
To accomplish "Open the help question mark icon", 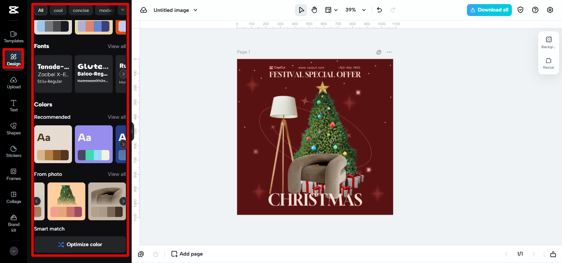I will (x=535, y=10).
